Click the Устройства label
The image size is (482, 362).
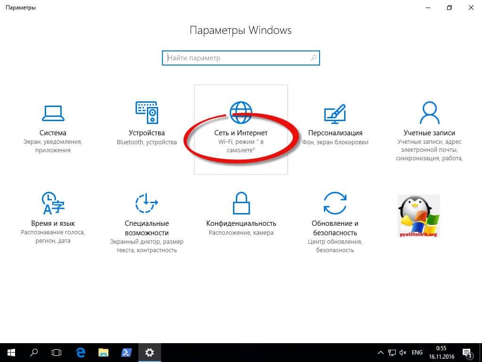147,133
